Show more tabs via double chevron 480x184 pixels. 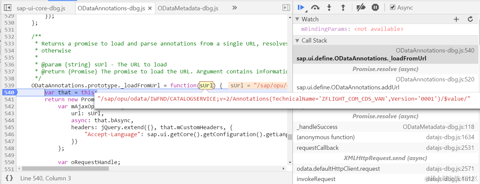coord(234,8)
